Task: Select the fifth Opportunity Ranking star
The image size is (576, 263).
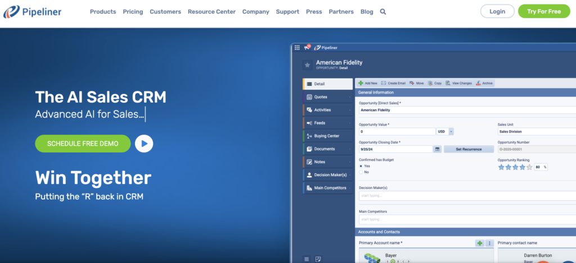Action: pyautogui.click(x=529, y=167)
